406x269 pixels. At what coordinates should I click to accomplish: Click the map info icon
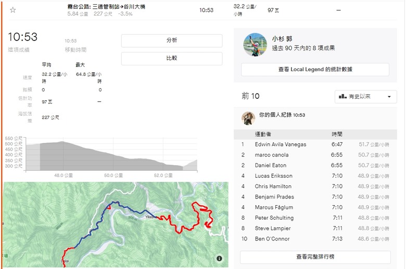click(x=219, y=259)
